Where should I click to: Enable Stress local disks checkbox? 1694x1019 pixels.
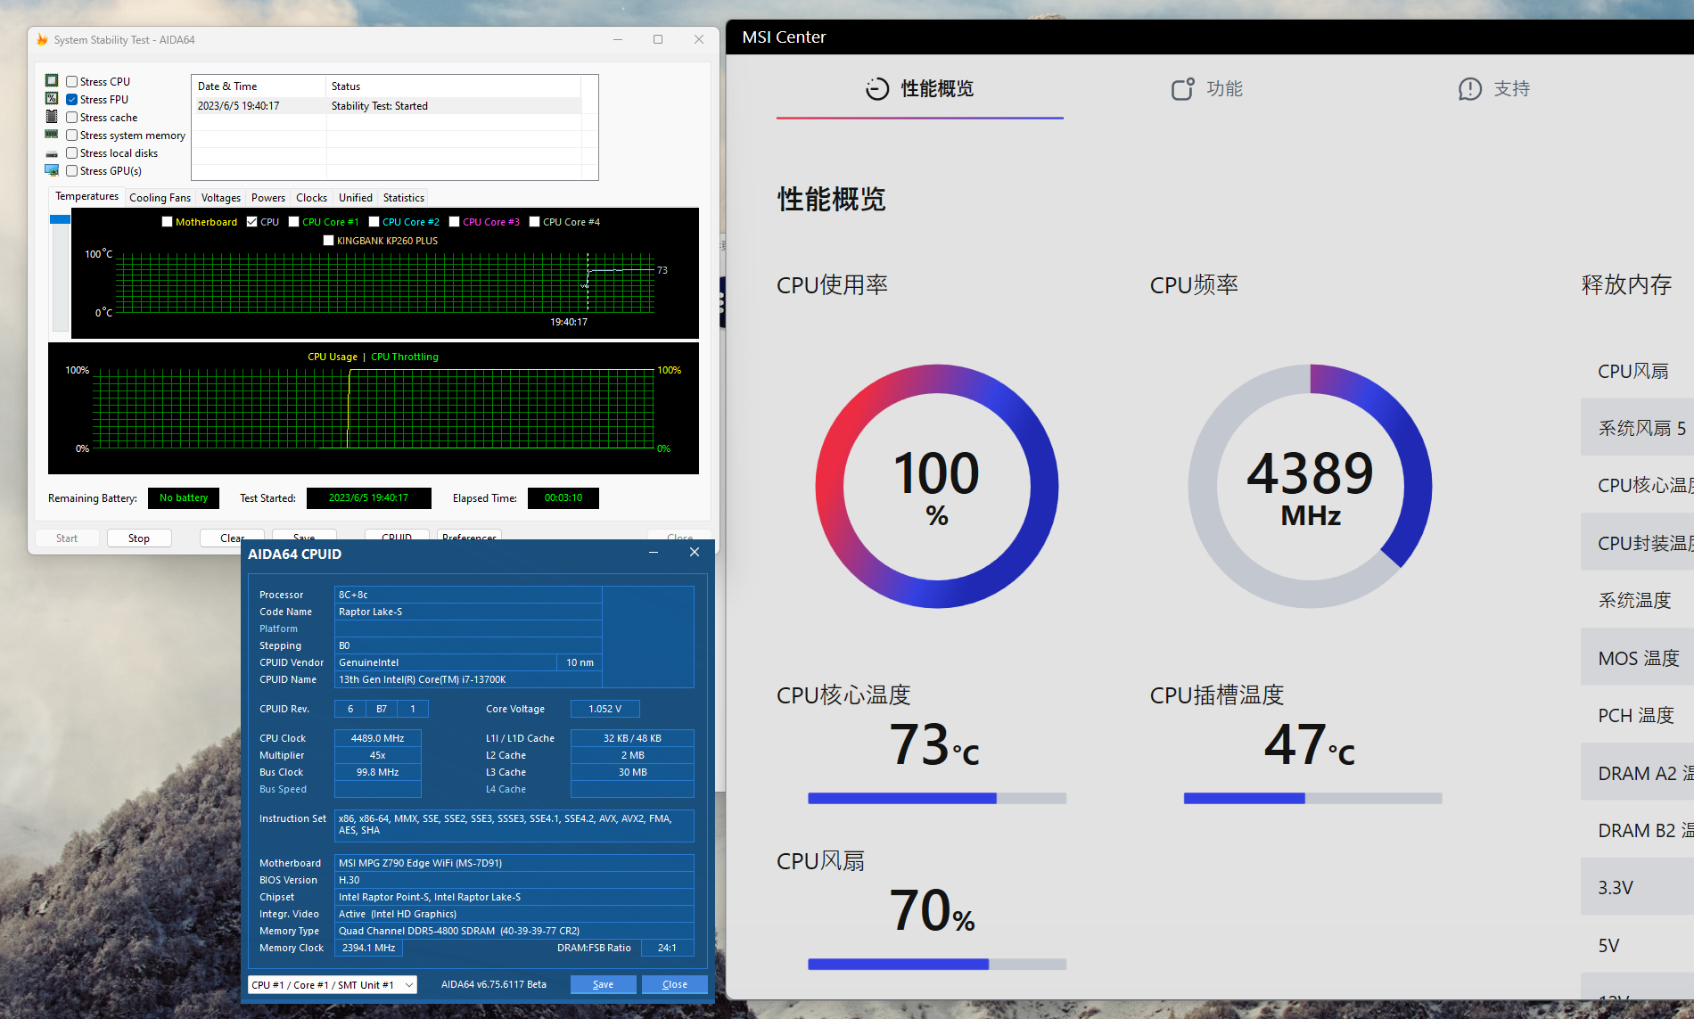[72, 153]
